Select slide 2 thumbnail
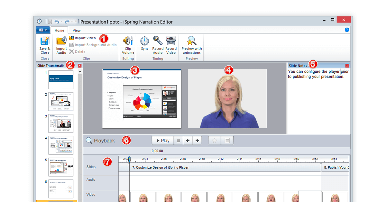 tap(61, 102)
